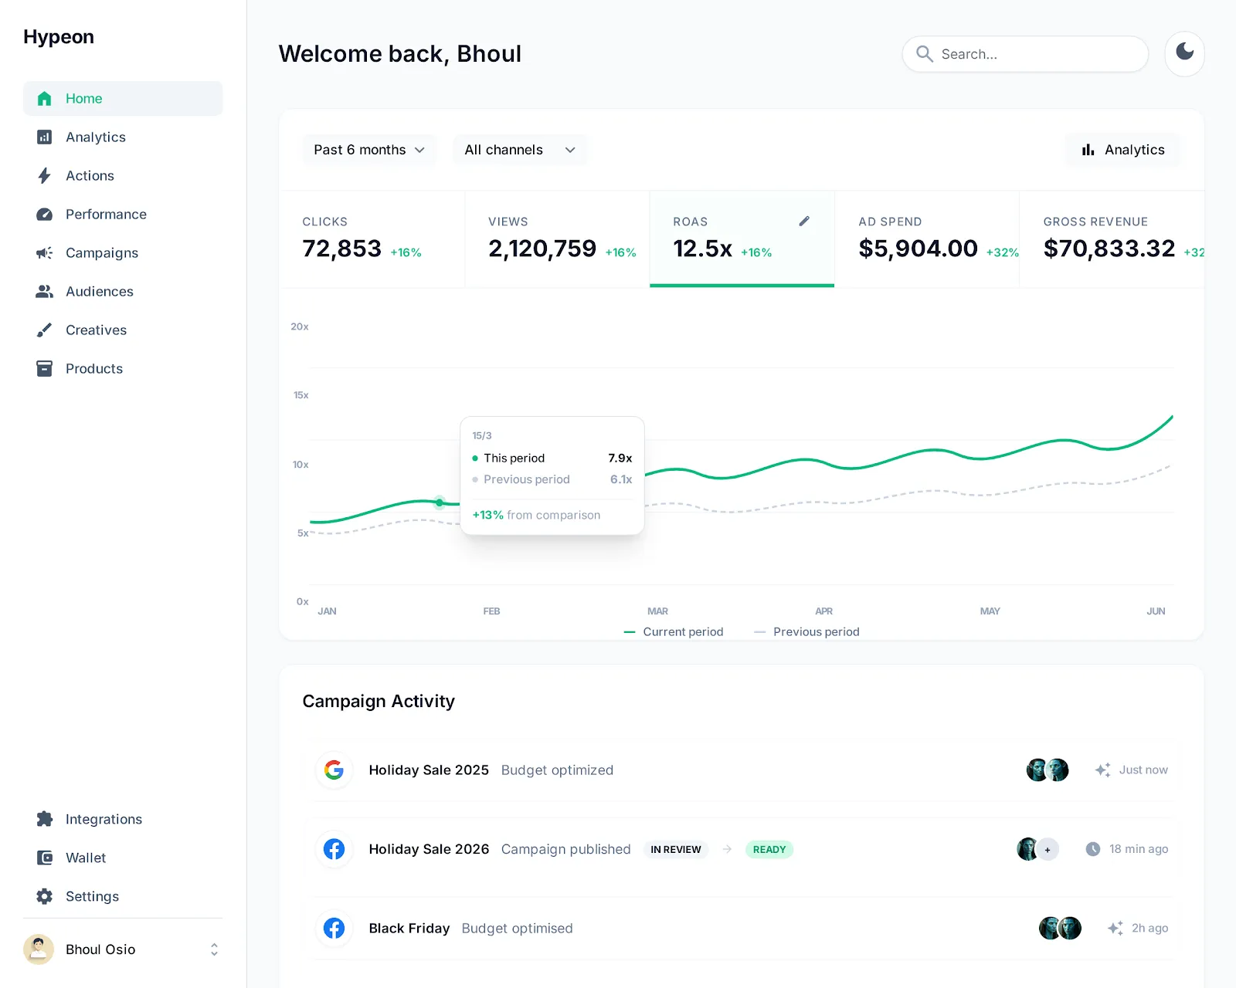The image size is (1236, 988).
Task: Open the All channels dropdown
Action: point(519,150)
